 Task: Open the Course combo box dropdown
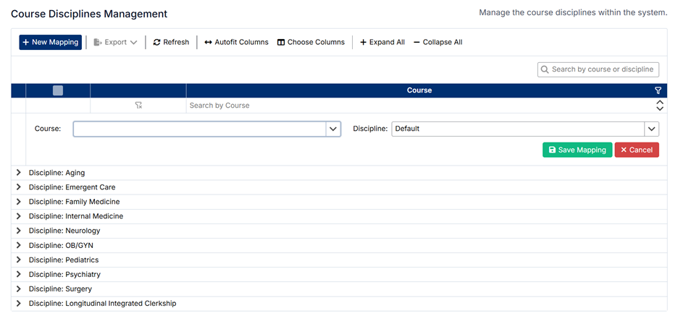(x=333, y=129)
